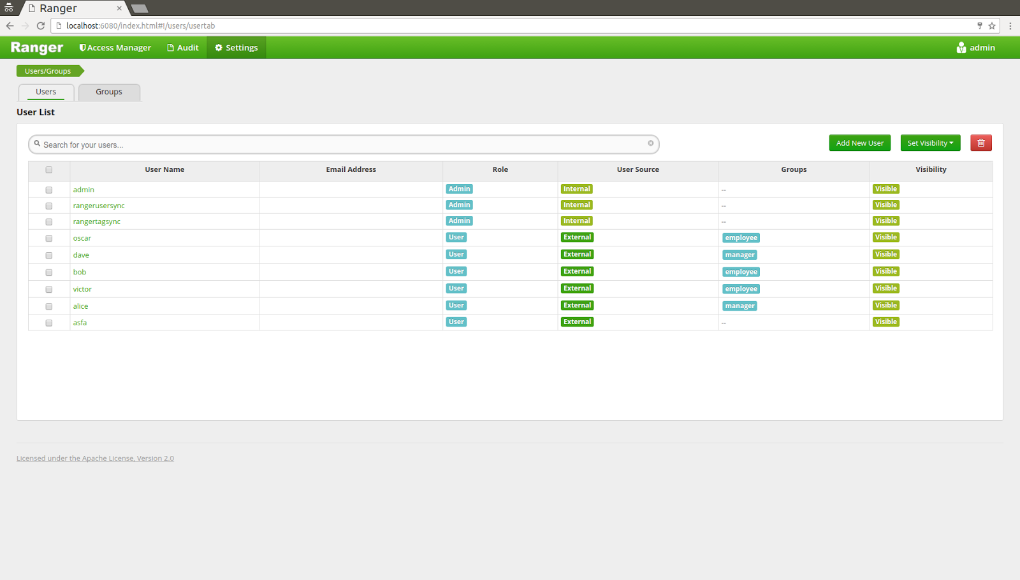This screenshot has height=580, width=1020.
Task: Click the Visible badge for user dave
Action: point(885,253)
